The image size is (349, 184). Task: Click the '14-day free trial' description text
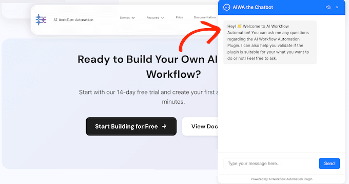(148, 97)
